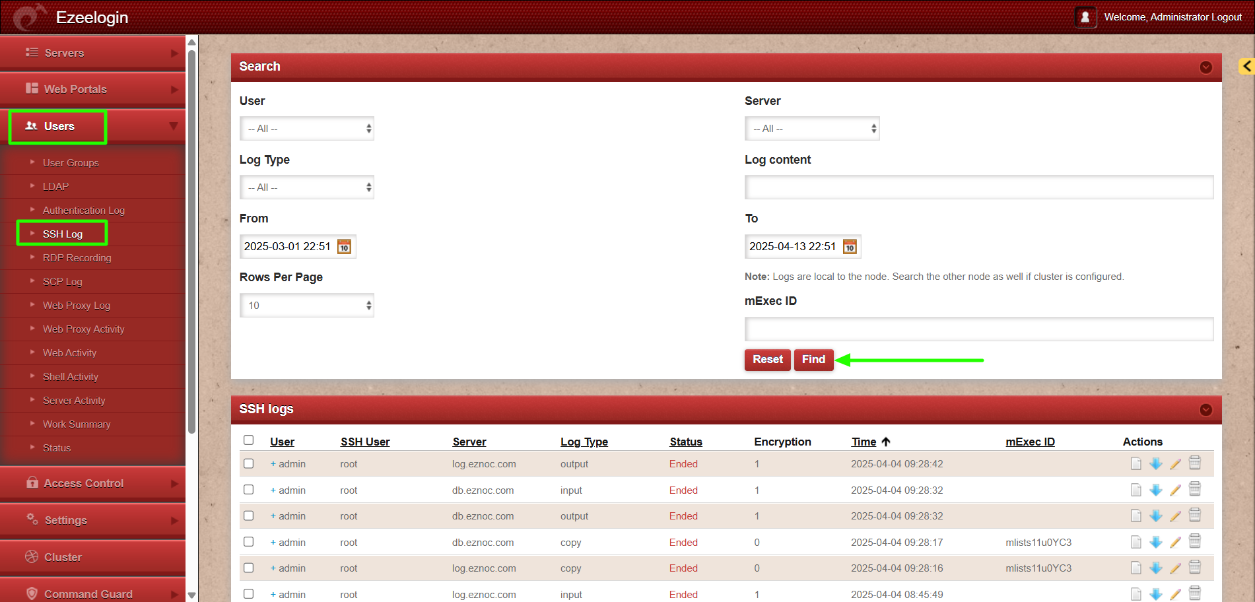
Task: Delete the 09:28:16 log.eznoc.com copy log
Action: tap(1195, 568)
